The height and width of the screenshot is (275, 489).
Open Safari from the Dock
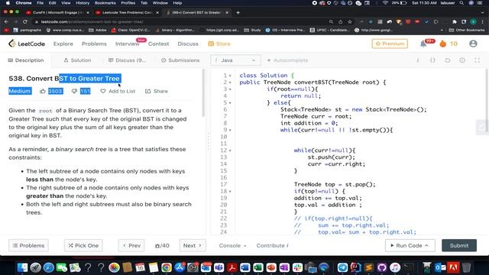[x=49, y=267]
